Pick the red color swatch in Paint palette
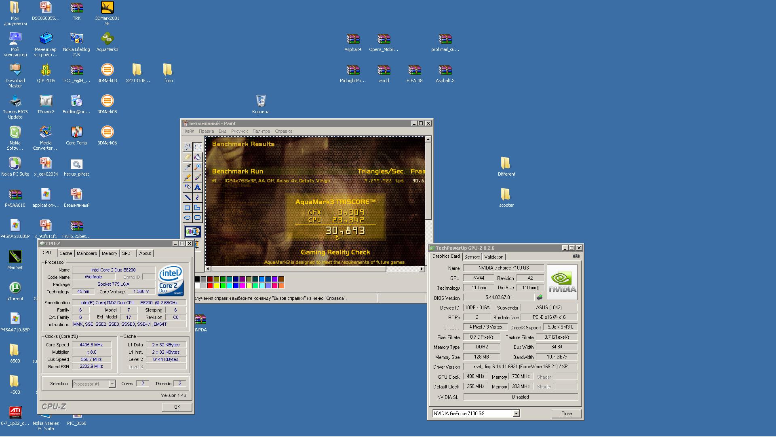The image size is (776, 437). (x=210, y=285)
